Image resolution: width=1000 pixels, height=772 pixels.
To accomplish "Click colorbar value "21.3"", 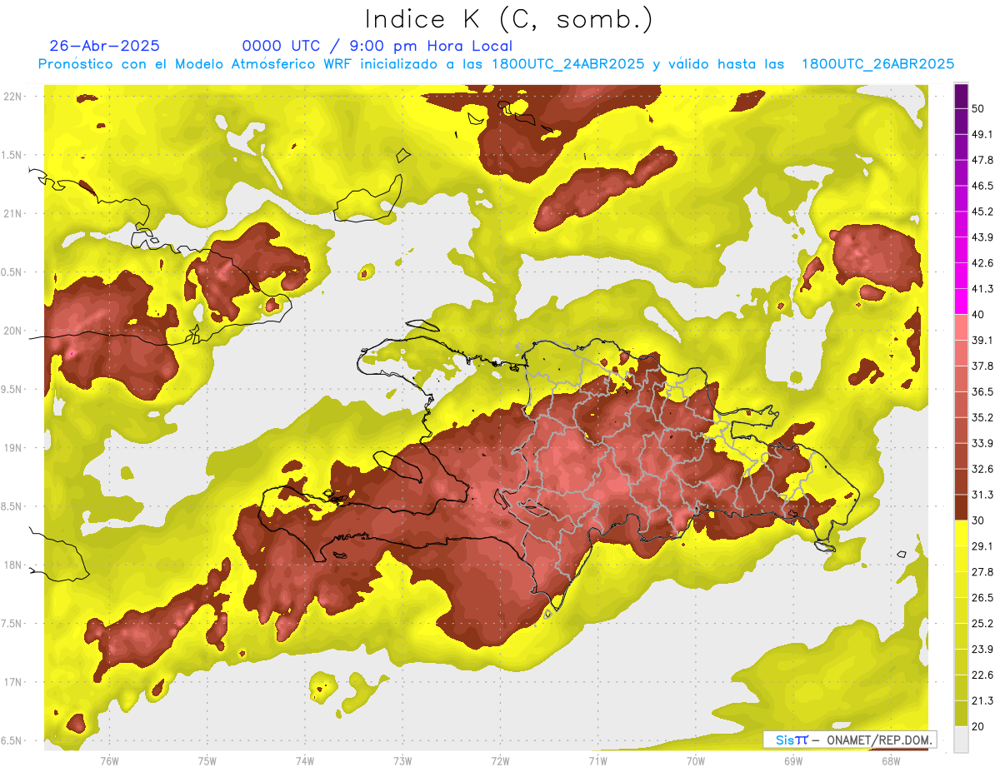I will [x=982, y=701].
